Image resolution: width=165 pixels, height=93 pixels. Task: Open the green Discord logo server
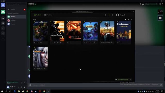[3, 12]
